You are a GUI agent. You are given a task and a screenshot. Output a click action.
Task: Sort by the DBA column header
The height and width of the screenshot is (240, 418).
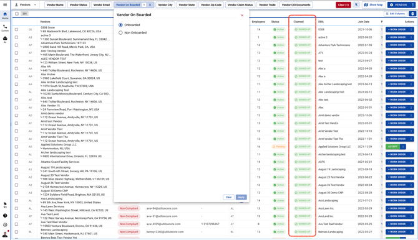tap(321, 22)
